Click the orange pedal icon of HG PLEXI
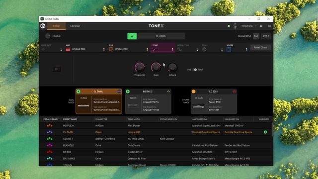The height and width of the screenshot is (179, 318). point(50,126)
